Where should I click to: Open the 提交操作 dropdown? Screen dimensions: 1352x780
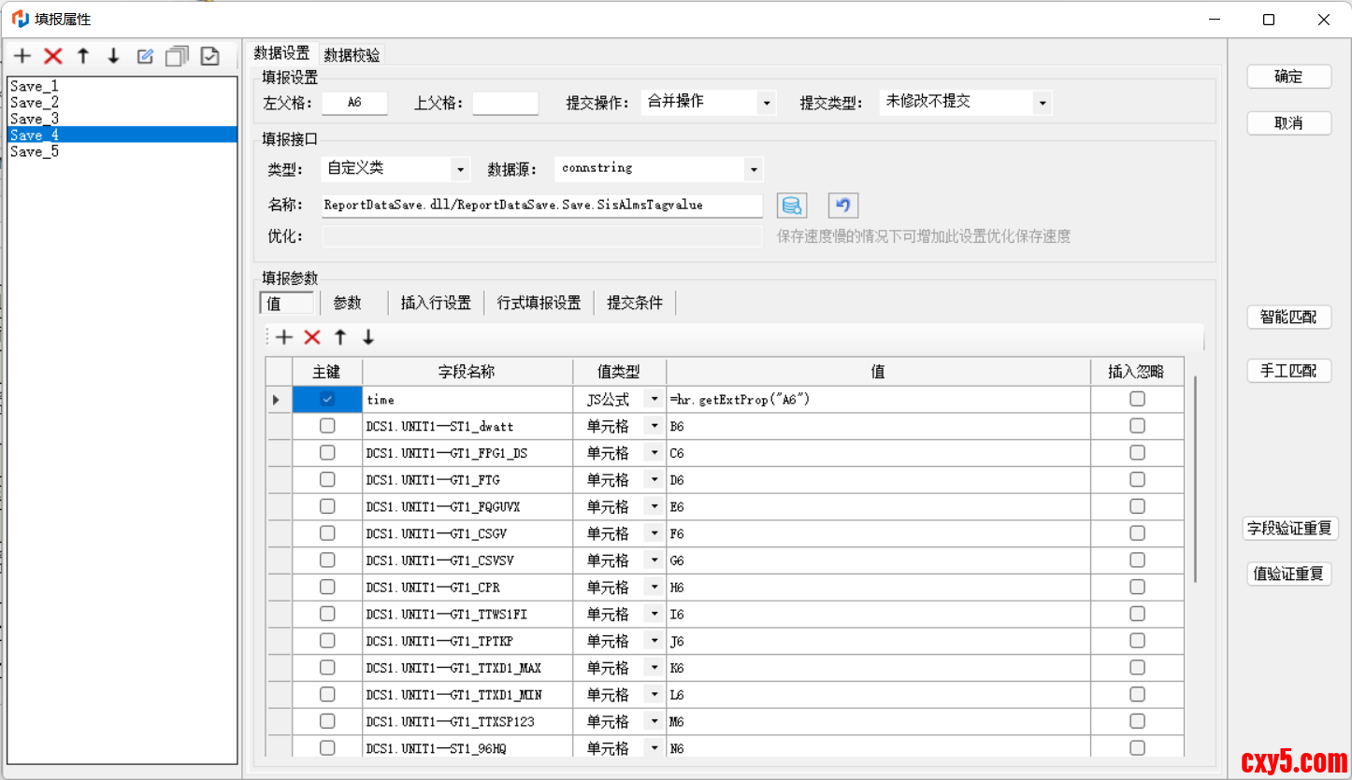[766, 103]
